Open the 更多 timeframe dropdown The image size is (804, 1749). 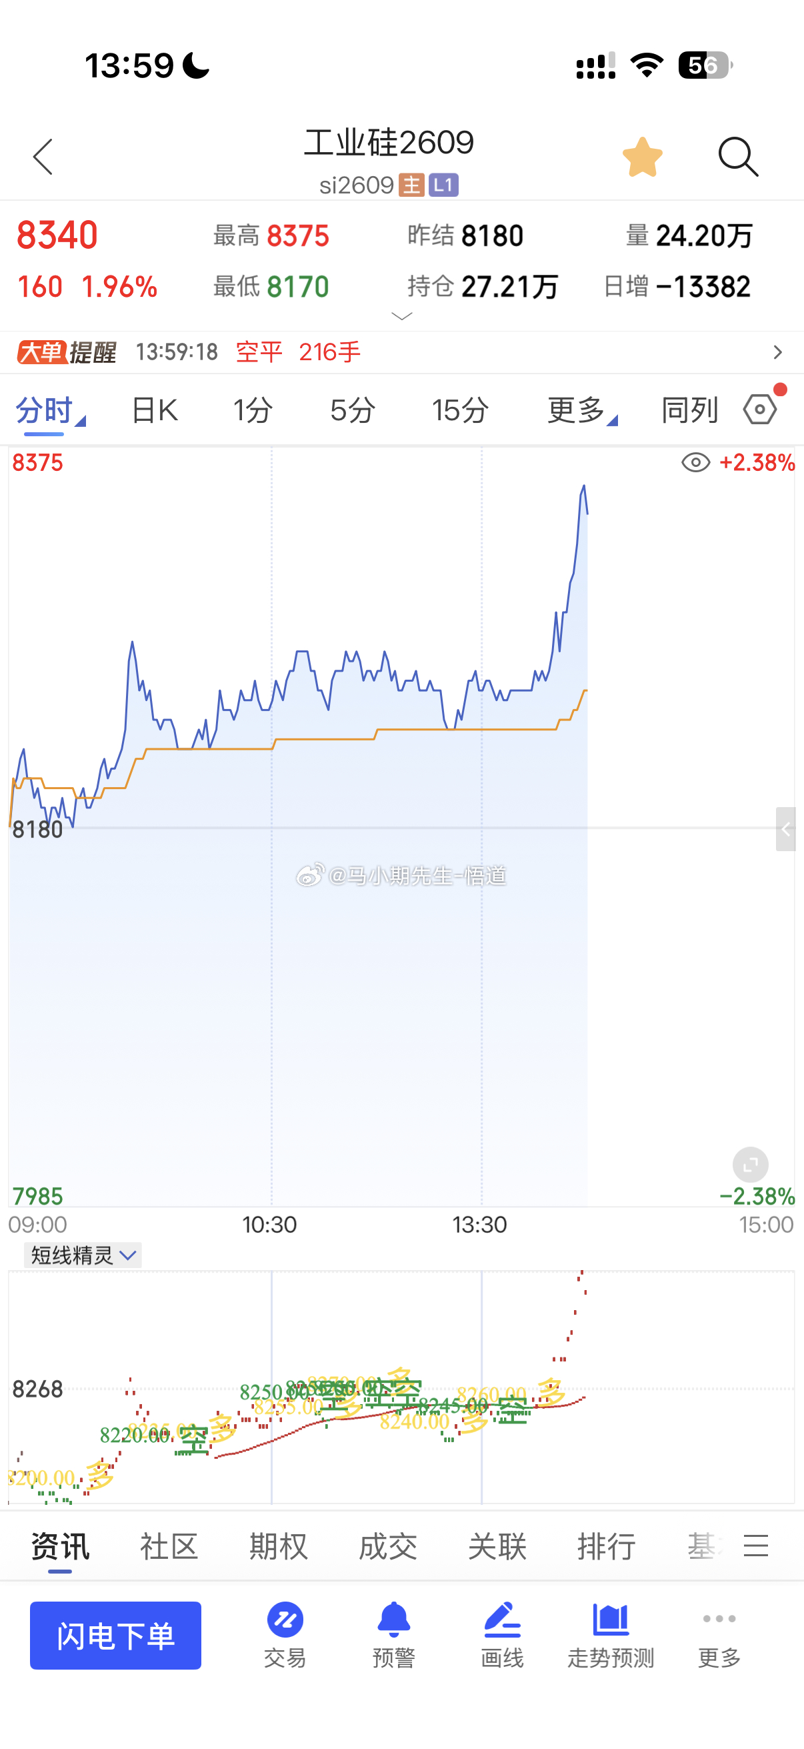[582, 410]
